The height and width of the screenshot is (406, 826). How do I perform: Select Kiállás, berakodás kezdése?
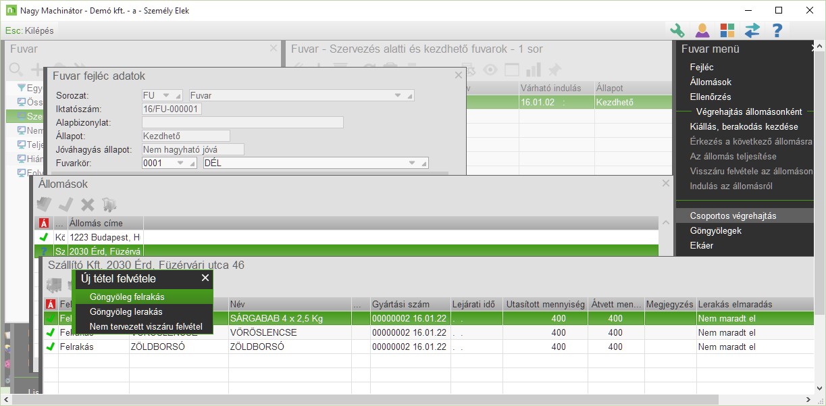(744, 126)
